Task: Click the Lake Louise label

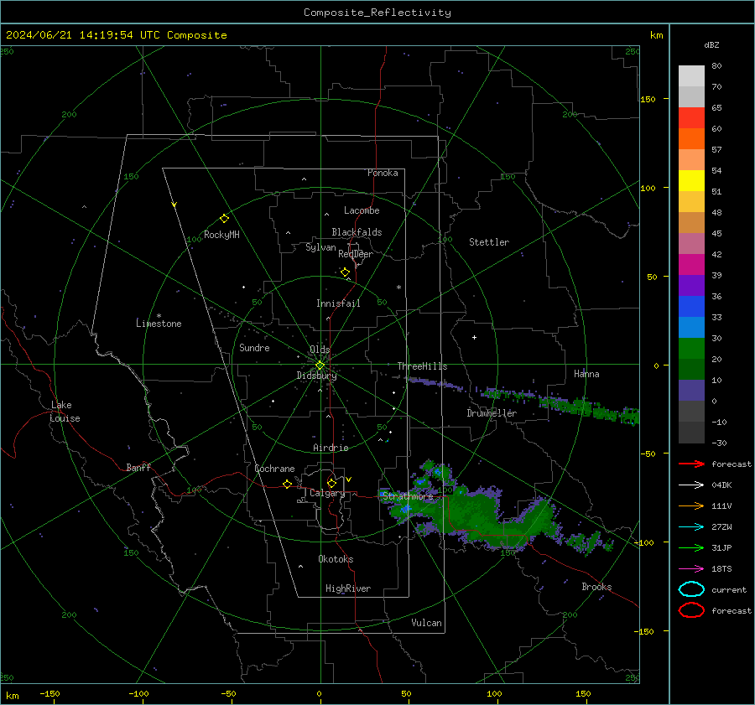Action: click(x=65, y=412)
